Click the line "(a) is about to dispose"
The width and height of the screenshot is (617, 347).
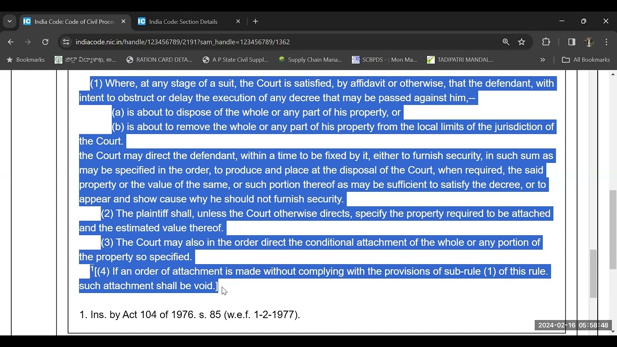pyautogui.click(x=256, y=112)
